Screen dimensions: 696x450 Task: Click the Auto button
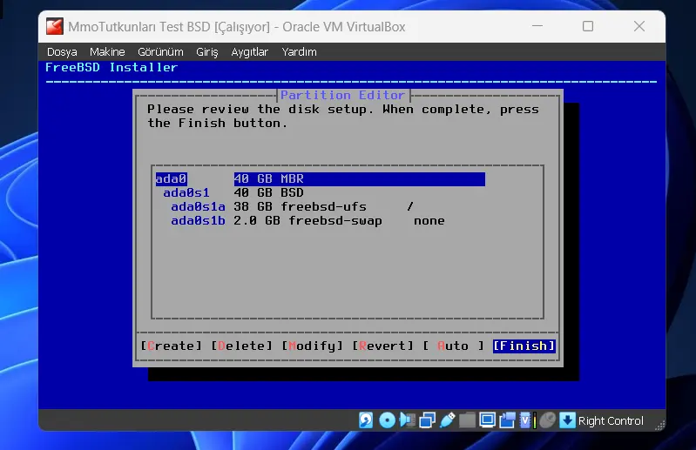pos(453,346)
